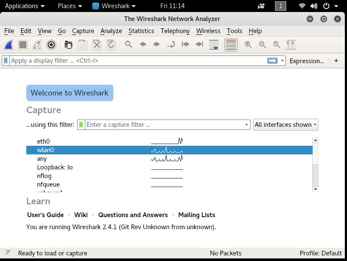Jump to the last packet icon
The width and height of the screenshot is (347, 261).
pos(200,45)
